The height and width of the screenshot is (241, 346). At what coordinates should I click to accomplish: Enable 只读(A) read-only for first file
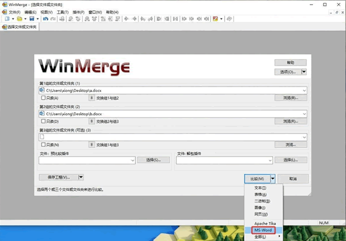tap(43, 98)
